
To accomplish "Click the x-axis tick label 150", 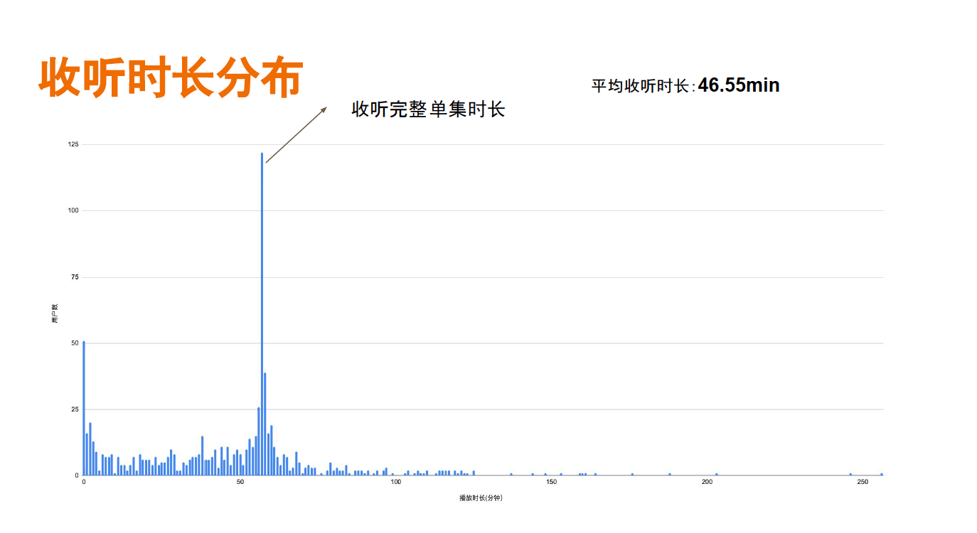I will pos(552,483).
